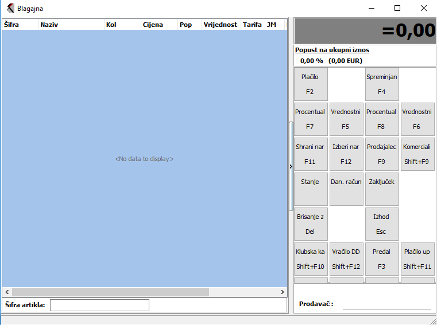Screen dimensions: 437x325
Task: Open the Dan. račun button
Action: pyautogui.click(x=346, y=189)
